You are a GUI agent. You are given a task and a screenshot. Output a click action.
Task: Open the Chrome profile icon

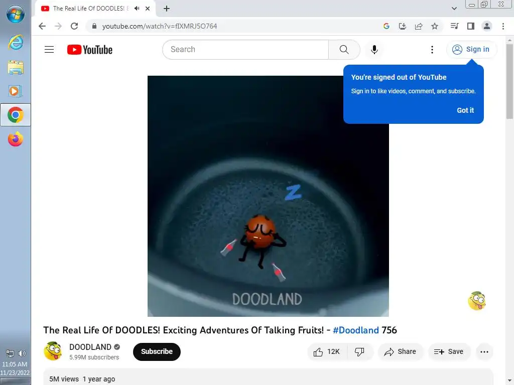point(487,26)
